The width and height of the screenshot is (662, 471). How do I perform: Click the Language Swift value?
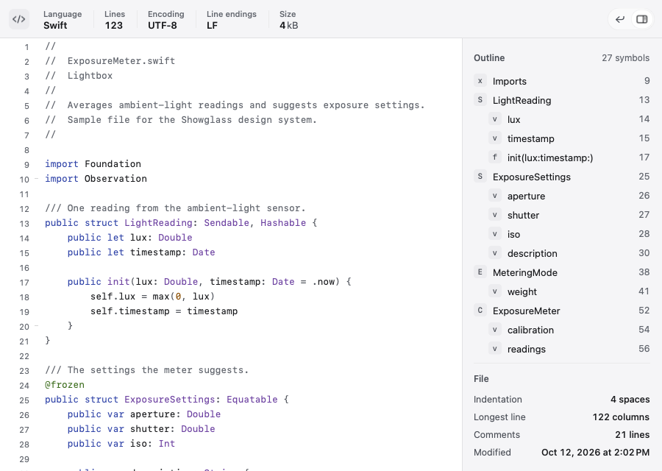click(x=55, y=25)
